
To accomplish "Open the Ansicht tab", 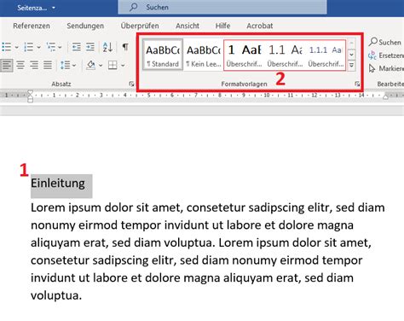I will click(188, 26).
